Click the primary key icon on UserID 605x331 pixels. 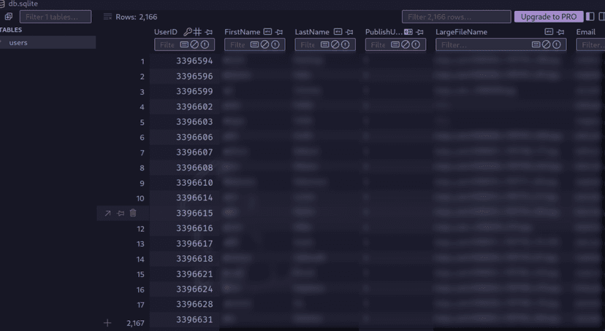coord(188,32)
